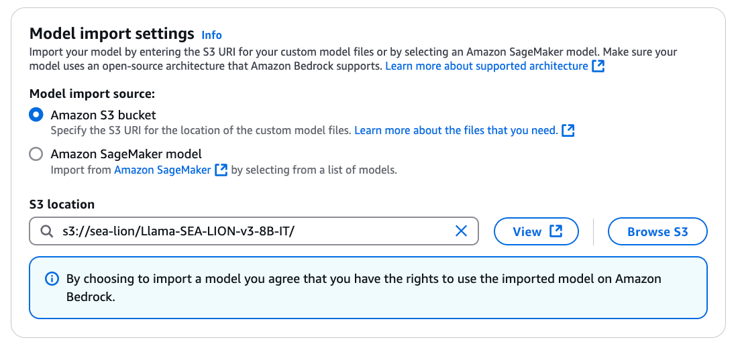Click the rights agreement notice banner text
The image size is (738, 346).
coord(364,288)
